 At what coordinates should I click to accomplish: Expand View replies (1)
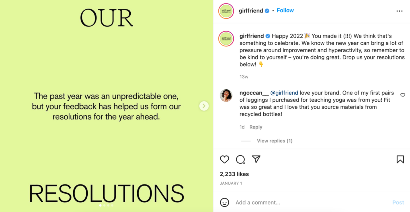coord(274,141)
